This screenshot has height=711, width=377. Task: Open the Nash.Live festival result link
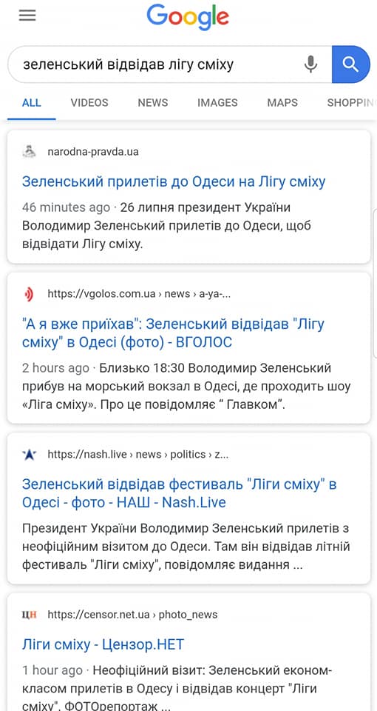point(179,493)
